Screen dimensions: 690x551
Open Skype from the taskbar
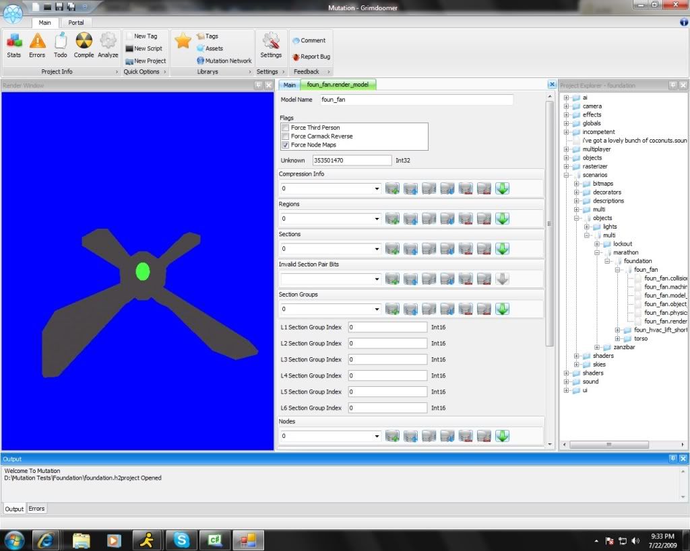tap(181, 540)
